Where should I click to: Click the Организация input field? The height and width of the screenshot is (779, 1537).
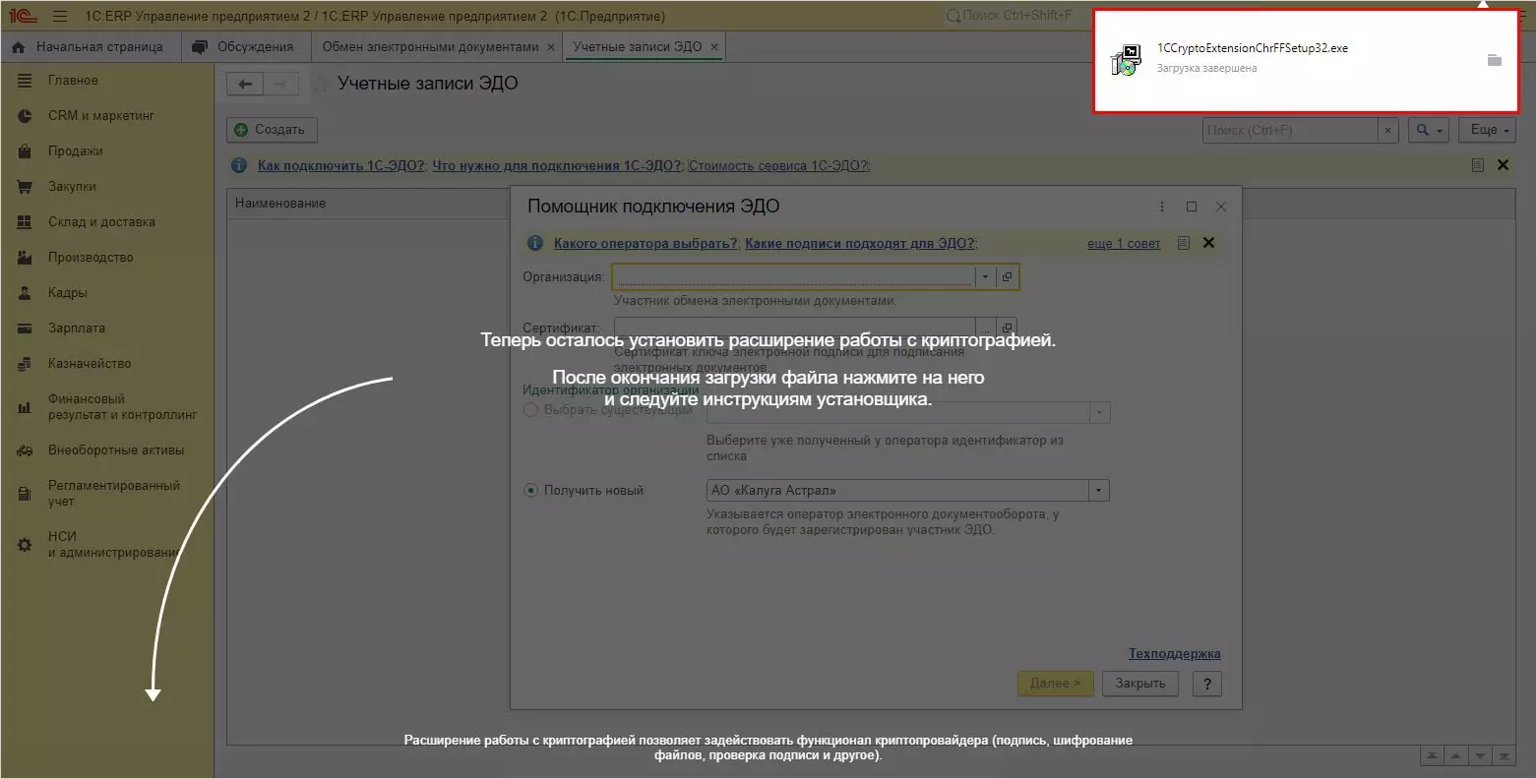(x=794, y=277)
